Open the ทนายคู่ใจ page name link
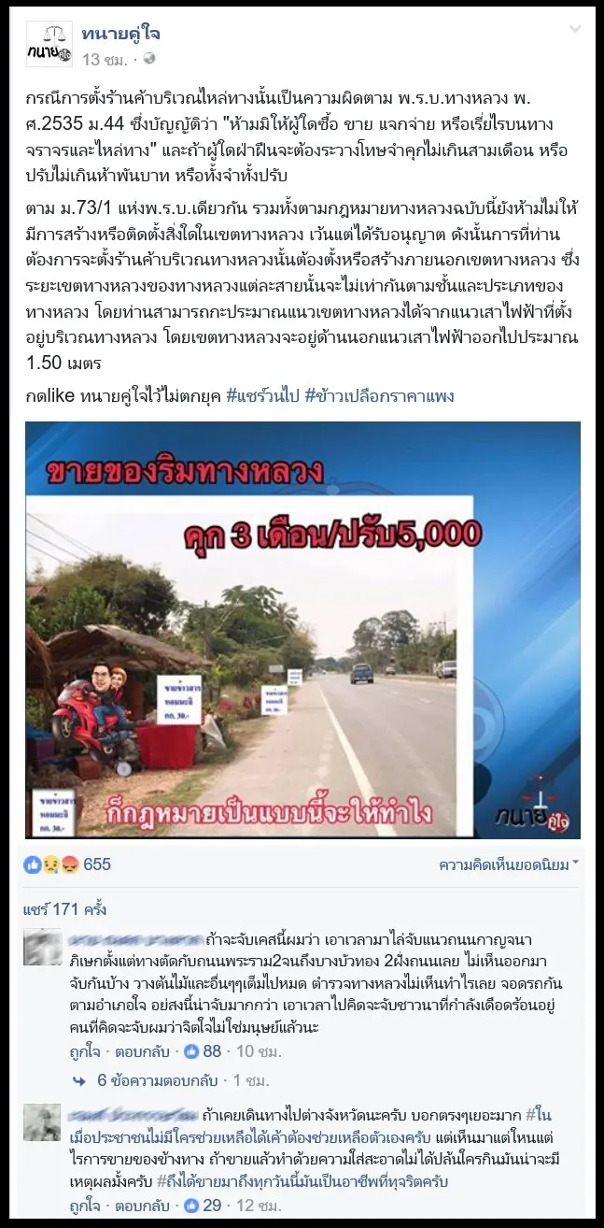 120,34
